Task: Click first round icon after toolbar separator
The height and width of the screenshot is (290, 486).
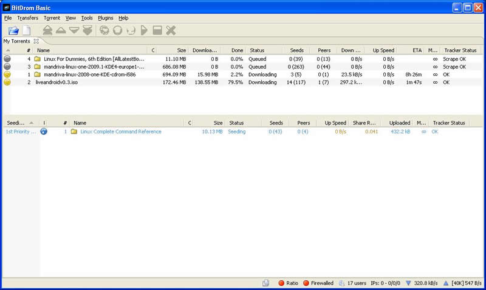Action: [x=104, y=30]
